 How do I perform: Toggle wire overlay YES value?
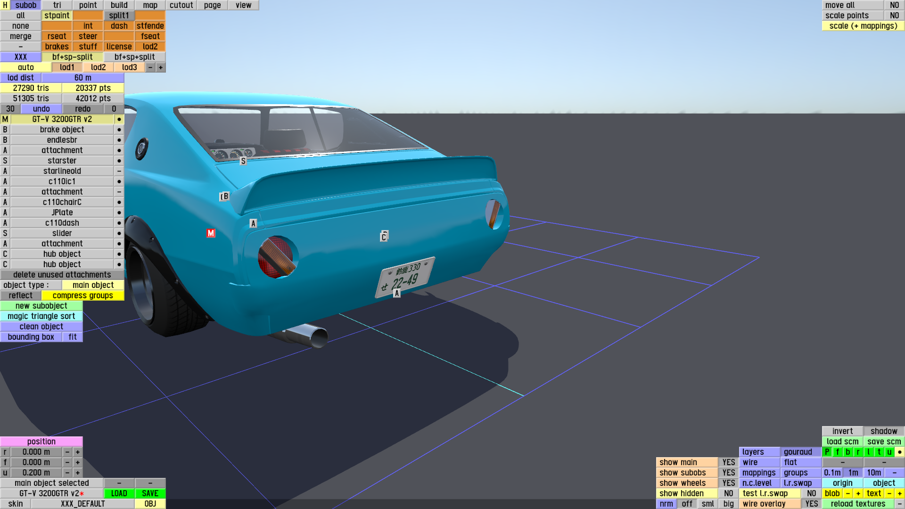tap(811, 504)
